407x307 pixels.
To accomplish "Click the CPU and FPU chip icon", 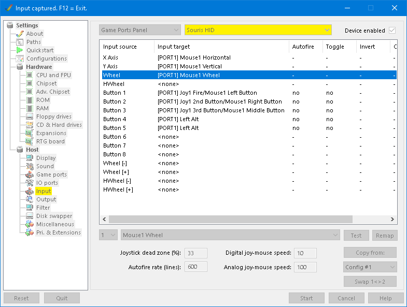I will [x=30, y=75].
